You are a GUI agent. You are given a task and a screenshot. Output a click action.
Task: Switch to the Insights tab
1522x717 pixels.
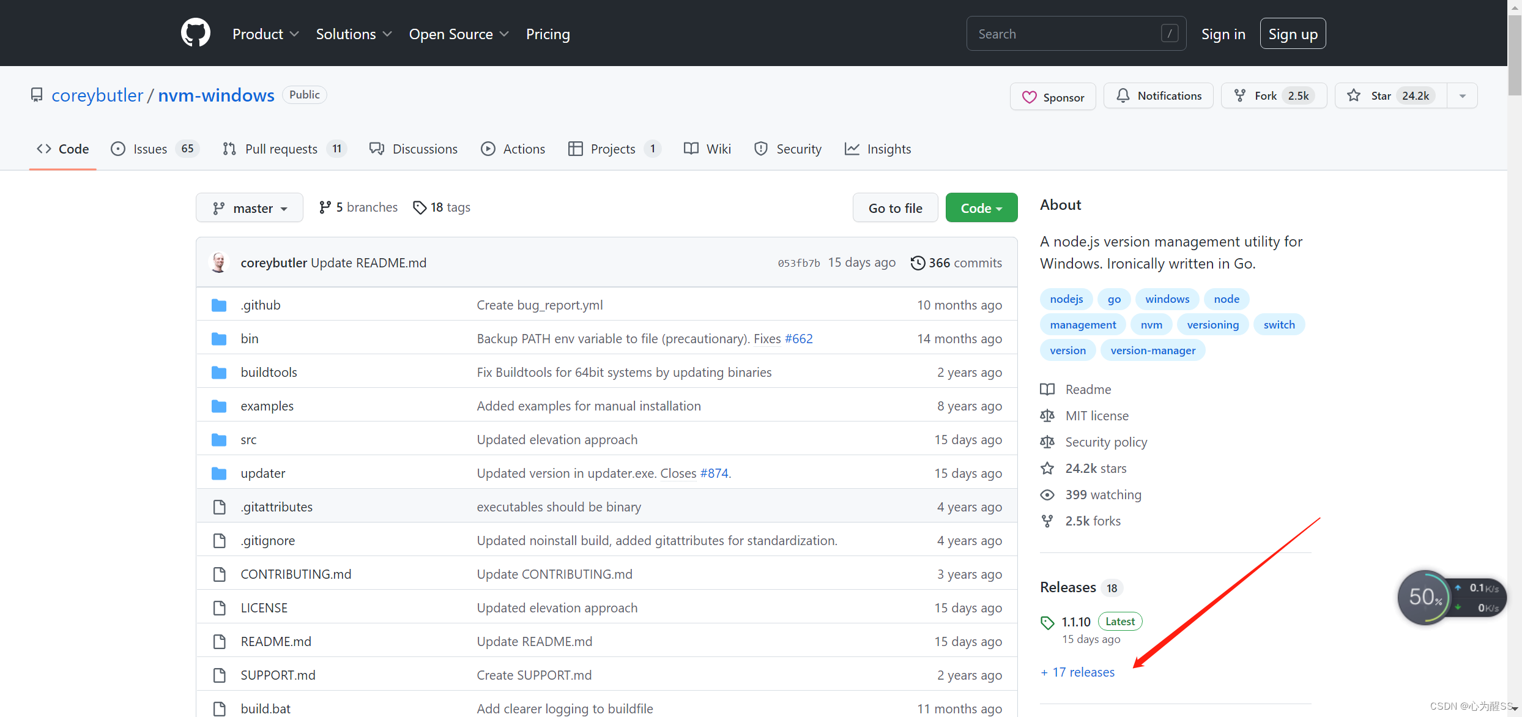(x=878, y=149)
